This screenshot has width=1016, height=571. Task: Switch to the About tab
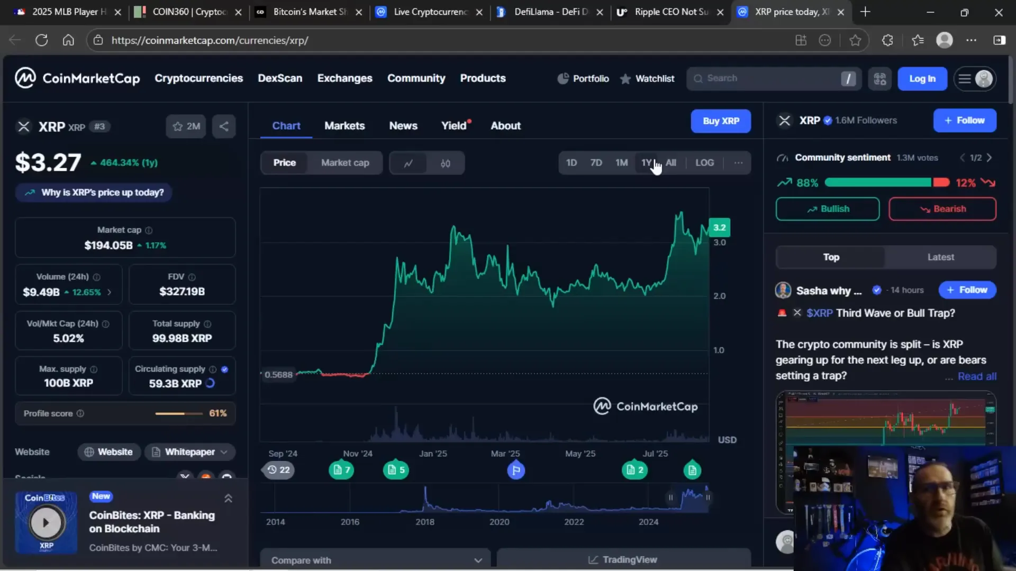pyautogui.click(x=505, y=126)
